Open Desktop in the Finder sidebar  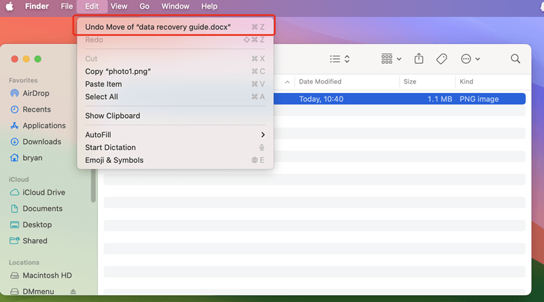(x=31, y=225)
